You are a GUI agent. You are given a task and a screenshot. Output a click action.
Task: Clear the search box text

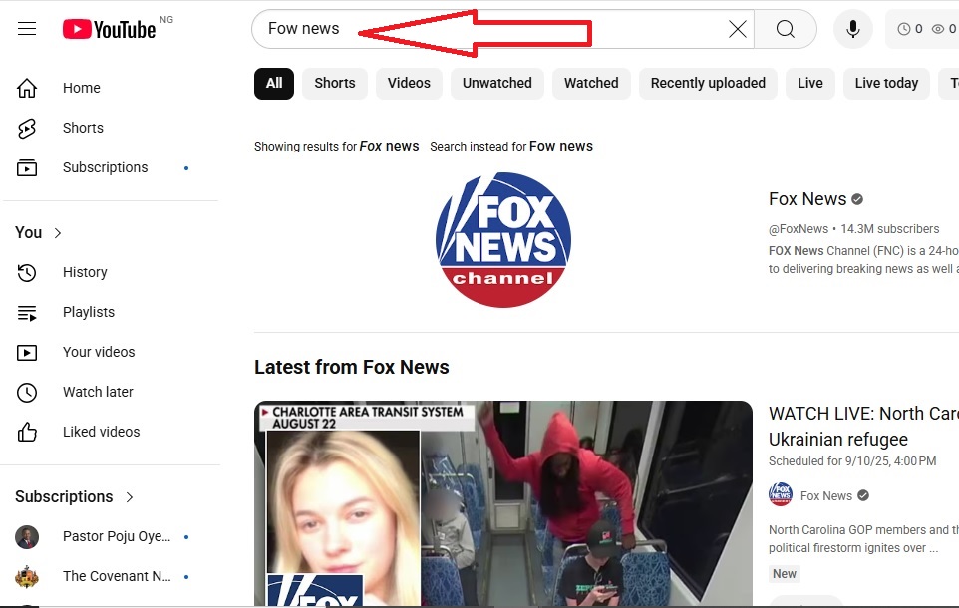738,29
